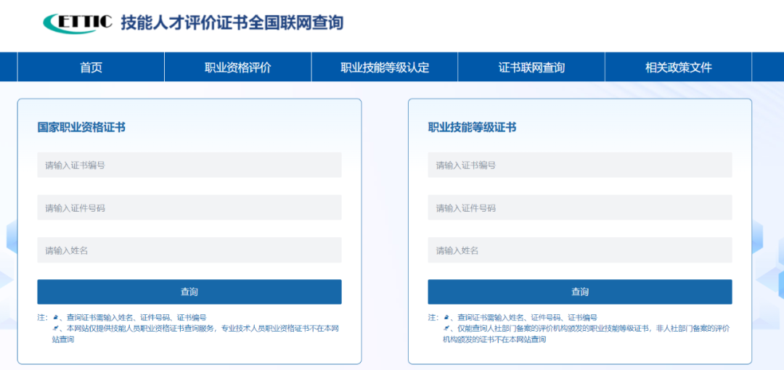This screenshot has height=370, width=784.
Task: Click the 职业技能等级证书 panel heading
Action: click(x=472, y=128)
